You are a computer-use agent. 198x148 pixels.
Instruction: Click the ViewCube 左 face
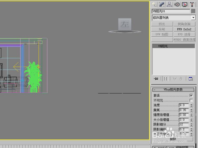point(125,24)
